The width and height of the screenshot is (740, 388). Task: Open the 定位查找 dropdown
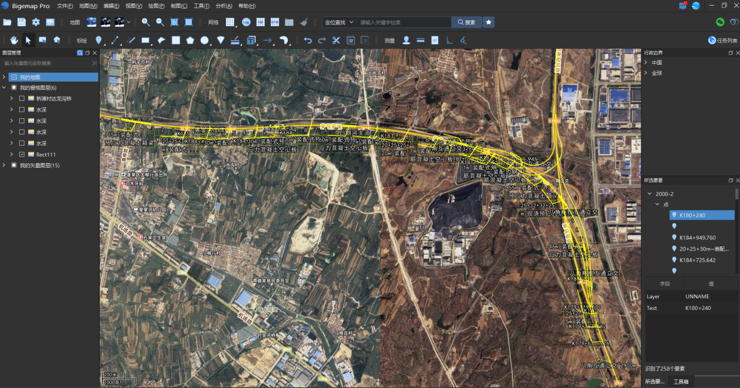339,22
